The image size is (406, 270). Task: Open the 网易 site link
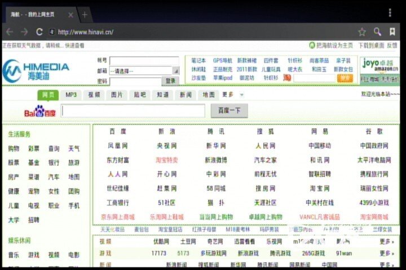click(x=320, y=132)
